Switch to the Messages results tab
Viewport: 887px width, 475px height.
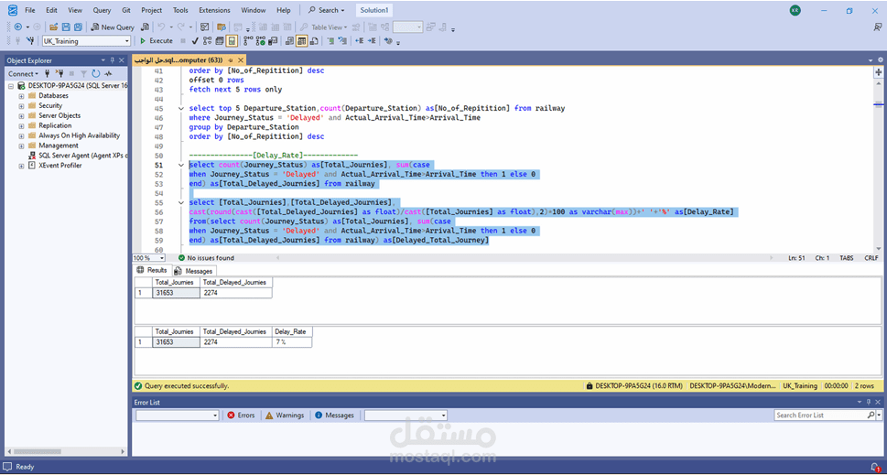click(x=194, y=271)
